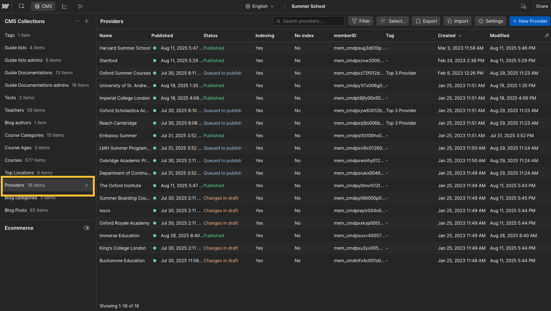The width and height of the screenshot is (551, 311).
Task: Open the Oxford Royale Academy row
Action: point(323,223)
